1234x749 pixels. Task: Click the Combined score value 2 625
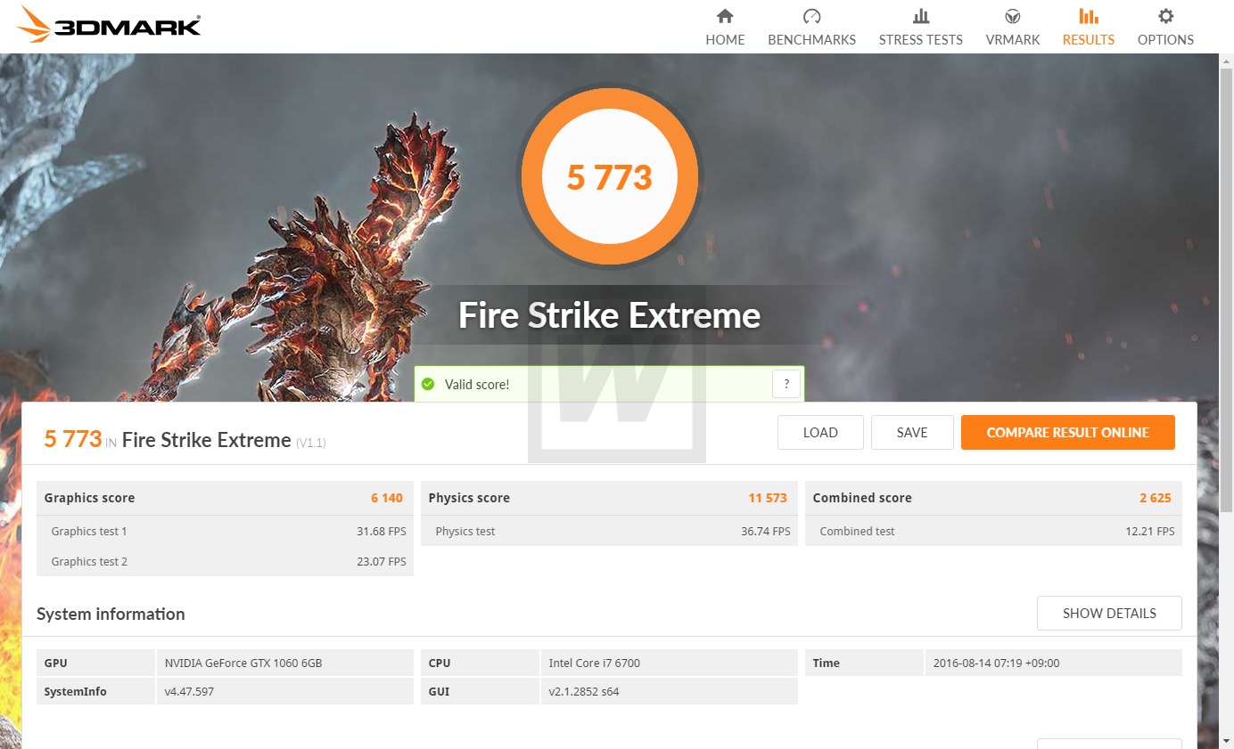coord(1156,498)
